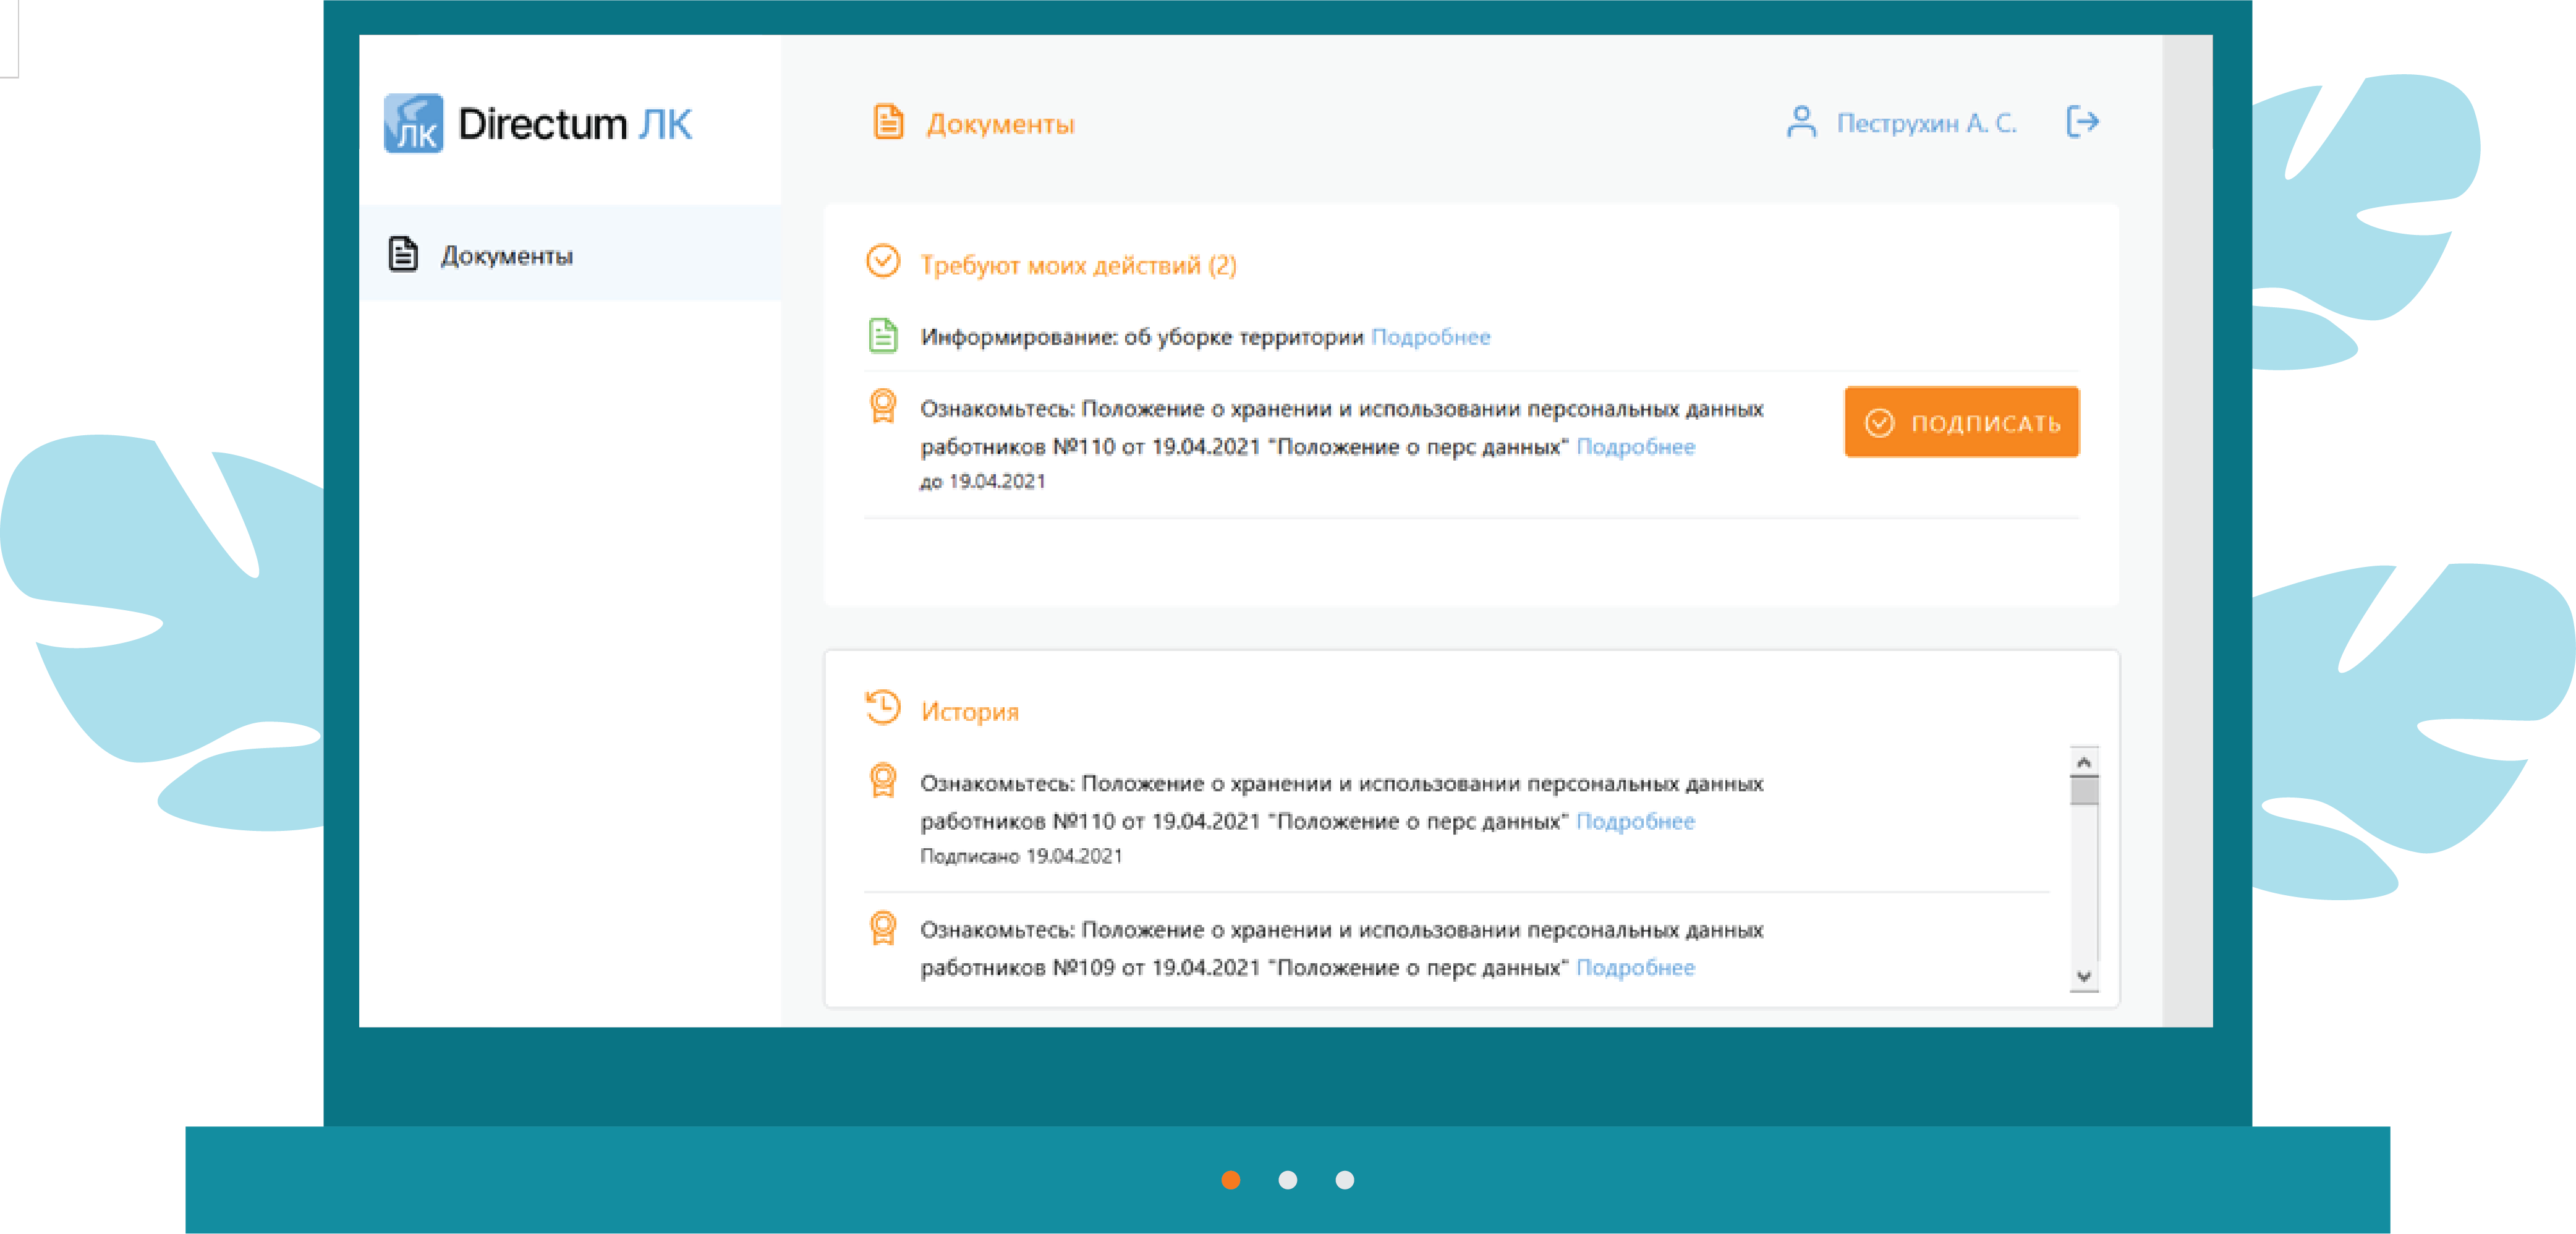This screenshot has width=2576, height=1234.
Task: Select the third carousel dot
Action: [1345, 1180]
